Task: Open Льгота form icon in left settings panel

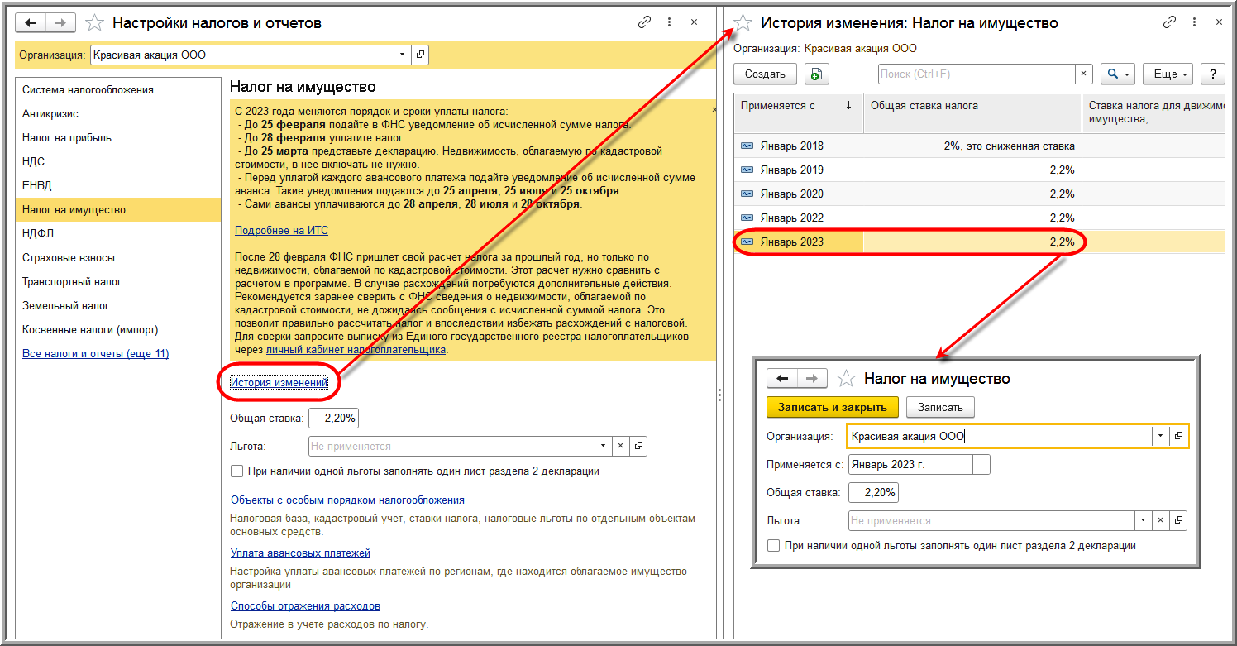Action: 638,446
